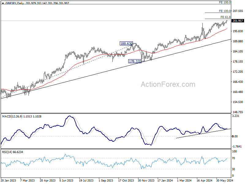Click the 189.880 price axis value

(238, 41)
